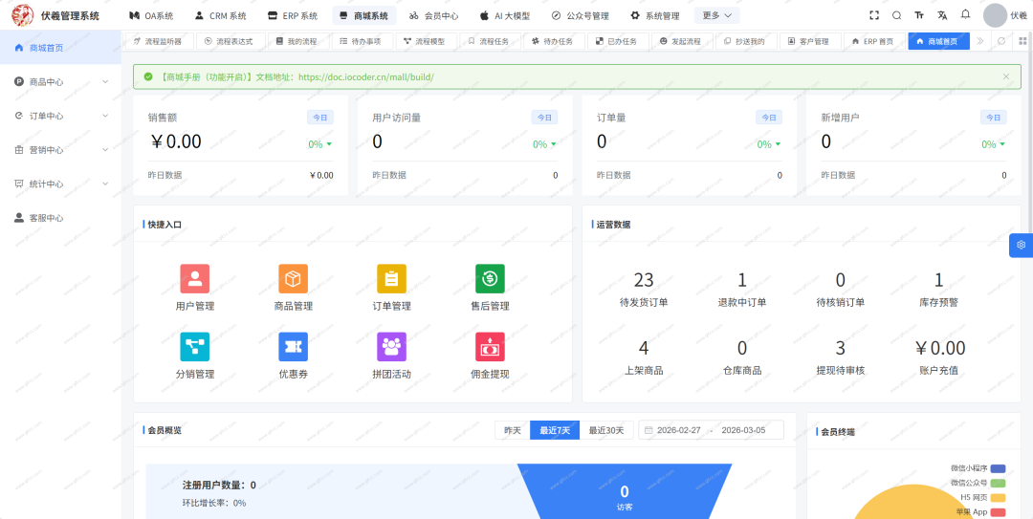Open the 订单管理 quick entry icon
The image size is (1033, 519).
[391, 278]
